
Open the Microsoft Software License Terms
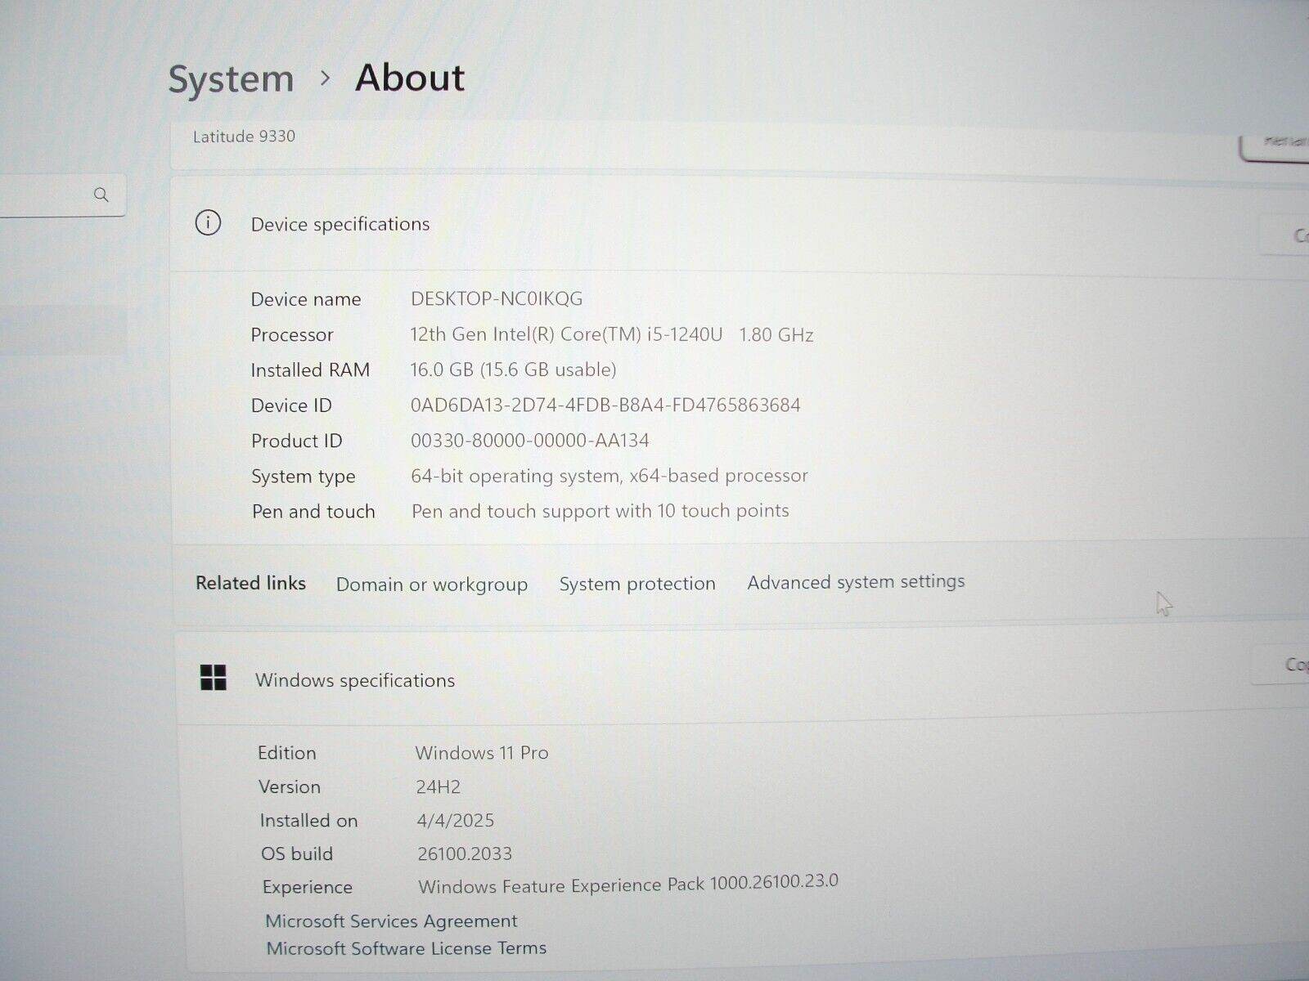coord(407,948)
